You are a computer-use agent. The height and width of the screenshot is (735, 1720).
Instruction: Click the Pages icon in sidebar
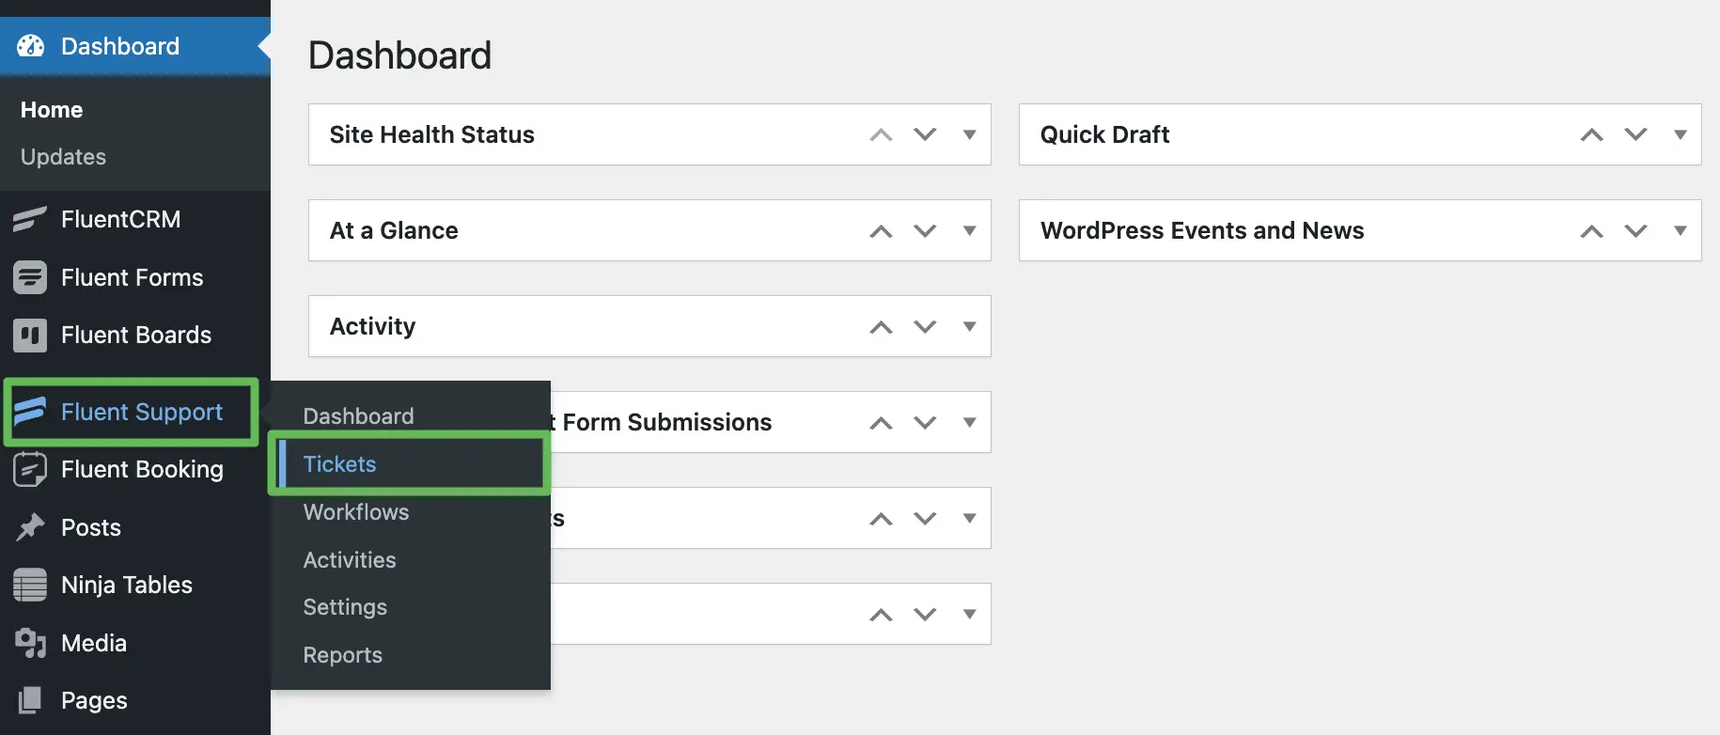30,700
